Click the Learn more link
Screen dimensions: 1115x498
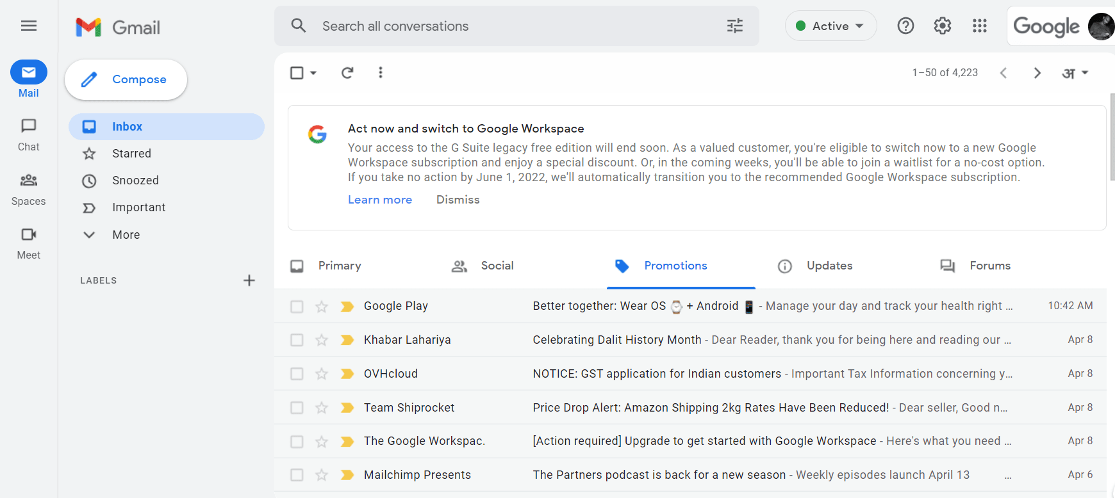(x=379, y=200)
